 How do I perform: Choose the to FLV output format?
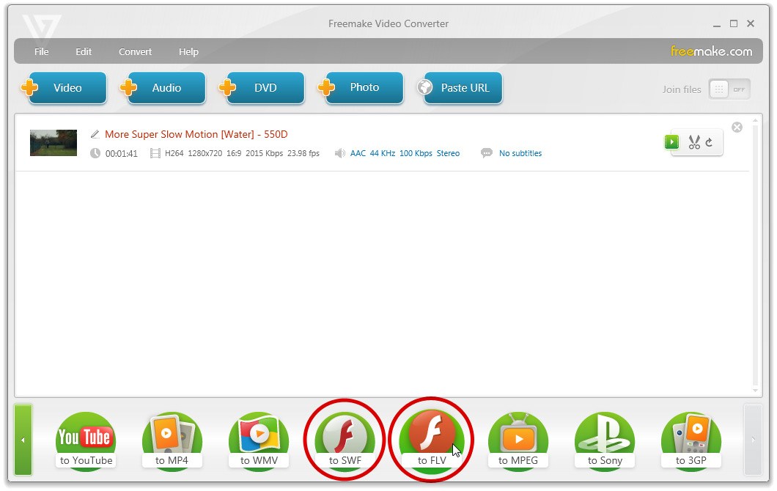pyautogui.click(x=432, y=441)
